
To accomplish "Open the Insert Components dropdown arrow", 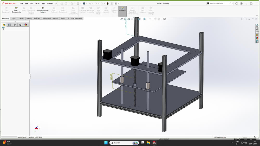I will (16, 15).
